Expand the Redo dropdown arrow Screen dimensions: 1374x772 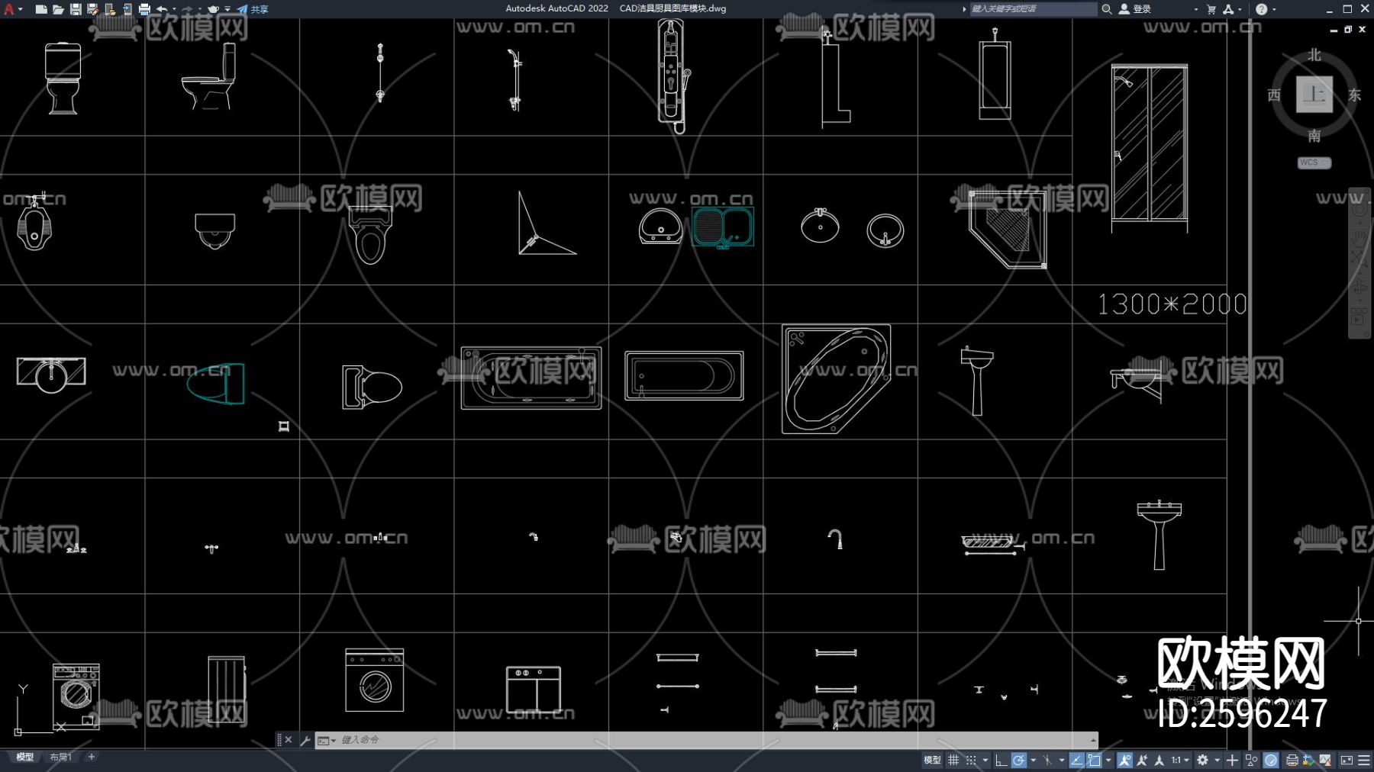pyautogui.click(x=199, y=9)
